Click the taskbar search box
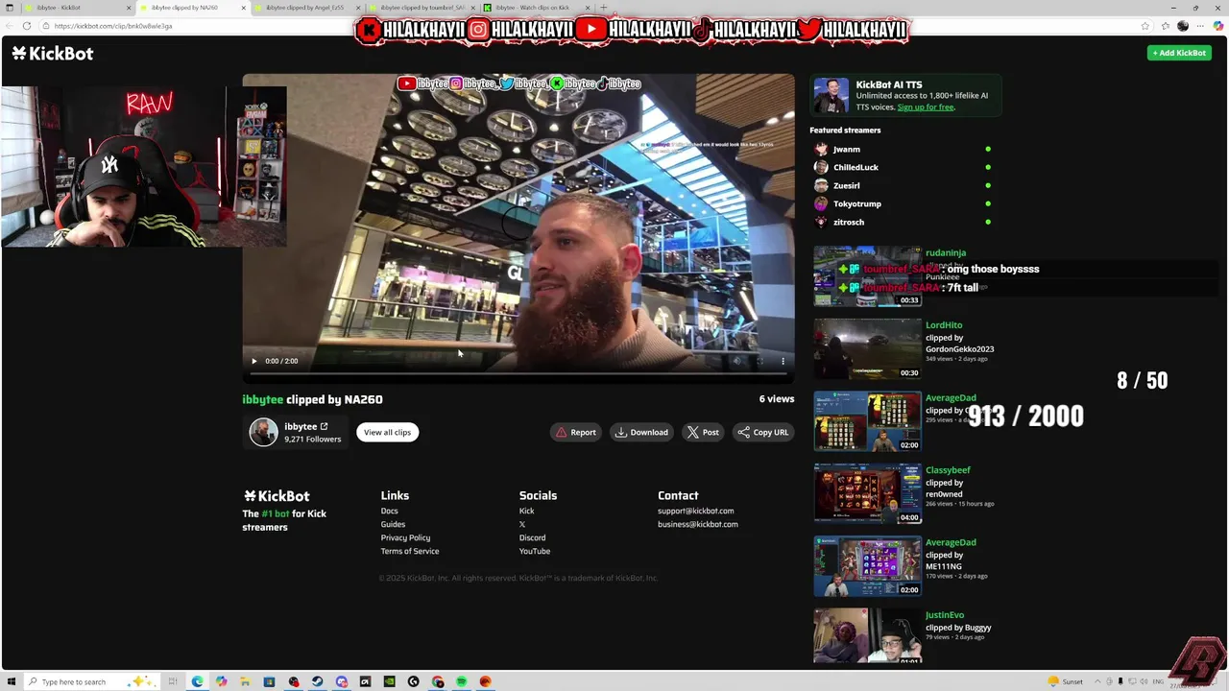 (x=91, y=681)
